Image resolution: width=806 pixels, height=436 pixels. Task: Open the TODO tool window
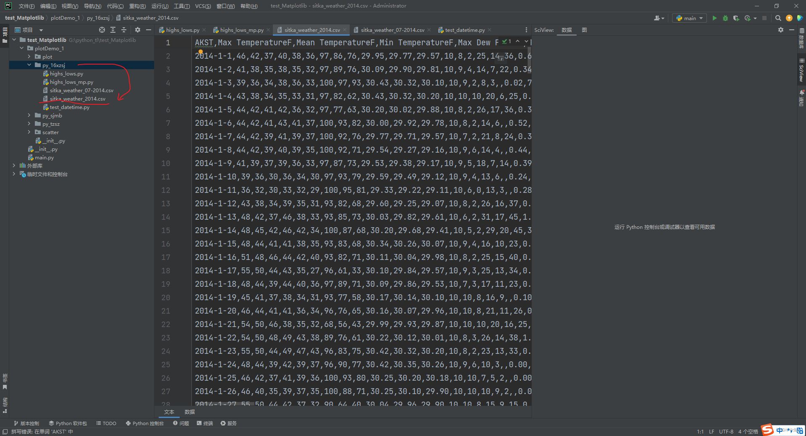point(106,423)
